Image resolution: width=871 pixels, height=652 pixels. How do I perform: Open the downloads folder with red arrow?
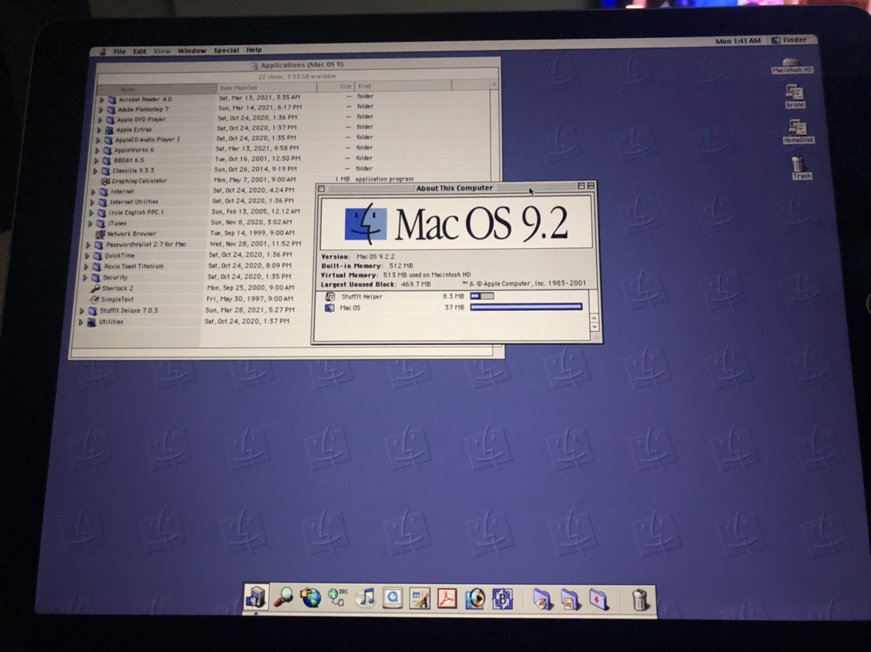pyautogui.click(x=599, y=599)
